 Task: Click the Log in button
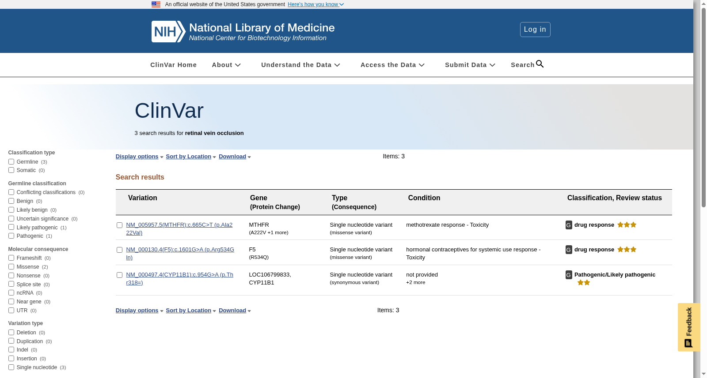pyautogui.click(x=535, y=30)
